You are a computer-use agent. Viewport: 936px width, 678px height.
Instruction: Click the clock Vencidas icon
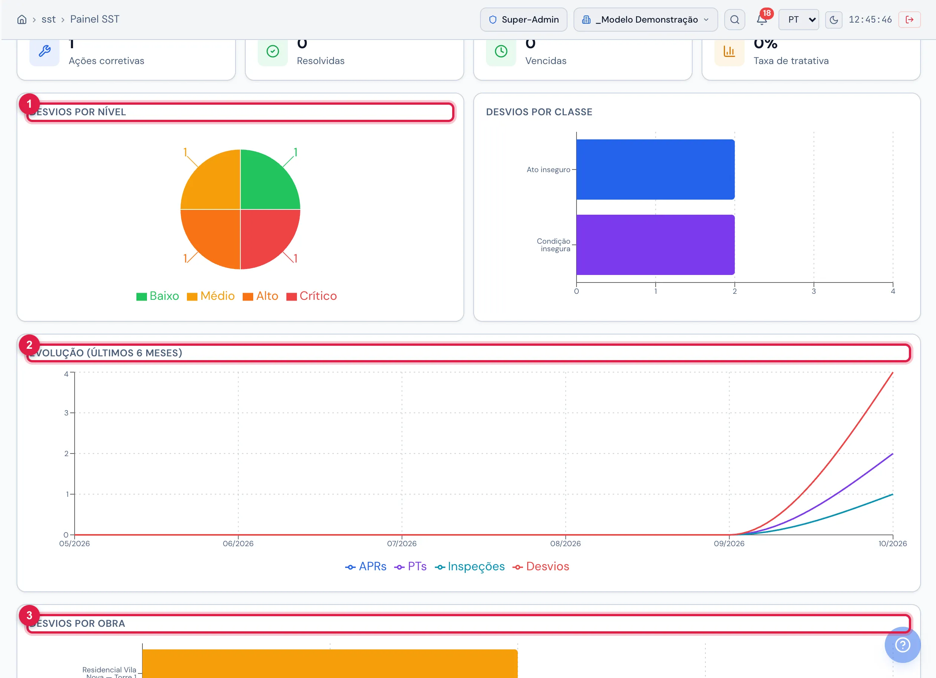point(501,51)
